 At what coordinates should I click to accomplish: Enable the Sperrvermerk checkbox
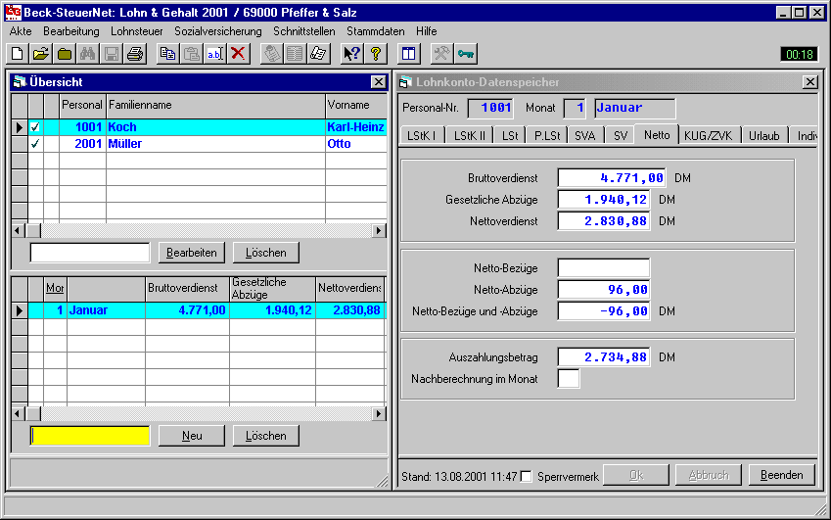pyautogui.click(x=527, y=477)
